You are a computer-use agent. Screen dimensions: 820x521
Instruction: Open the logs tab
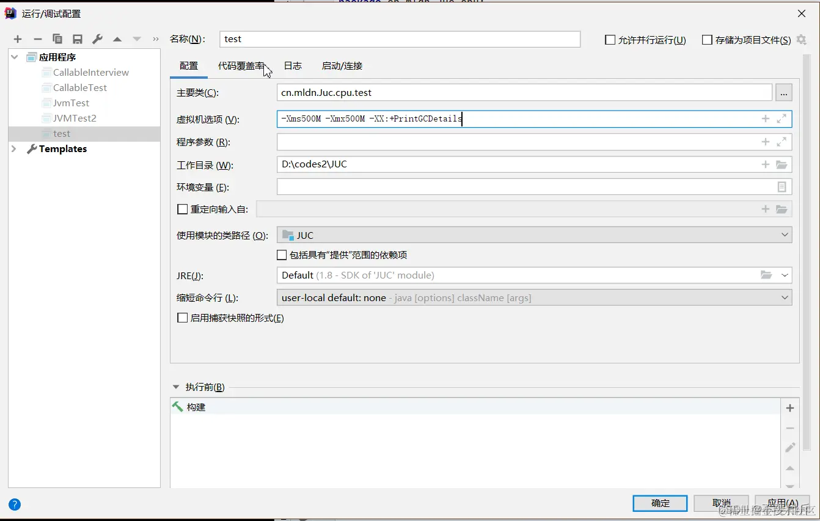click(293, 66)
